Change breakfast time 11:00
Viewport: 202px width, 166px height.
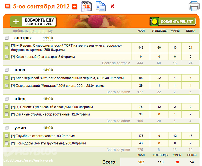[48, 39]
